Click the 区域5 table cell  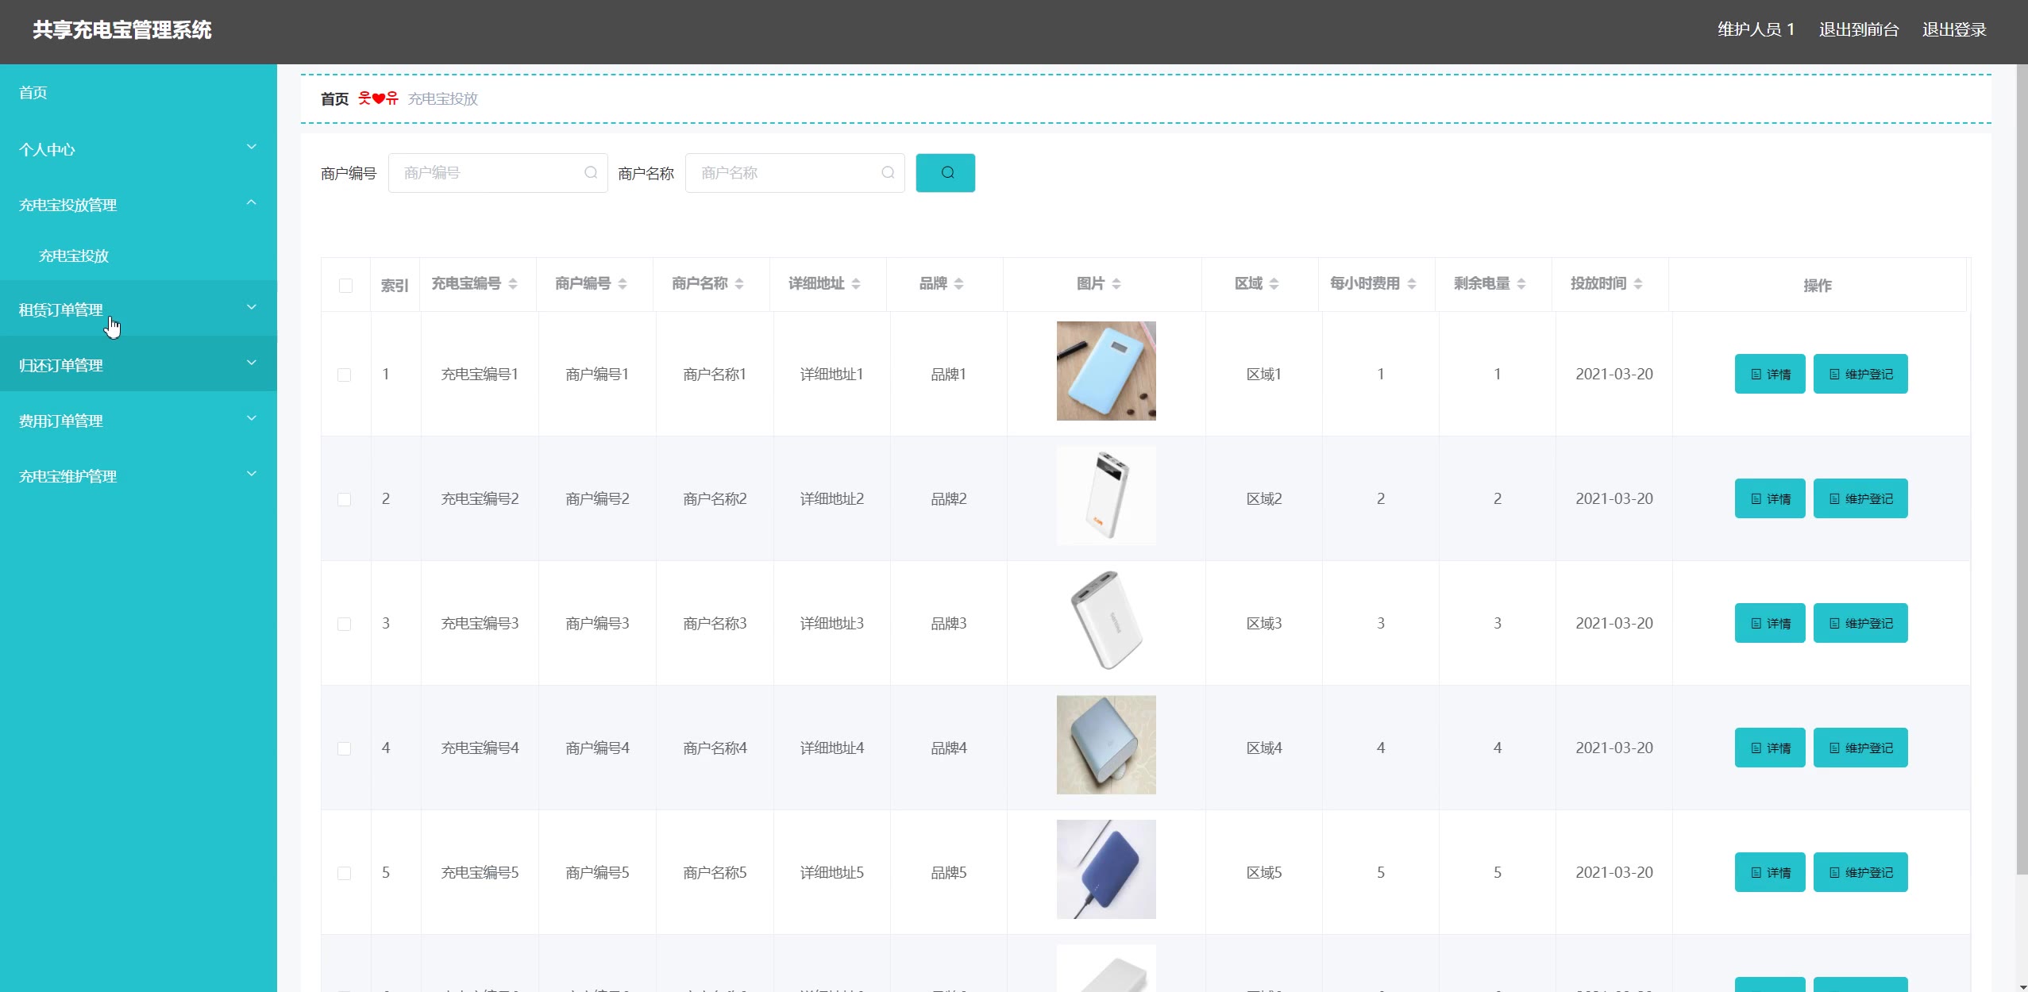click(x=1263, y=872)
